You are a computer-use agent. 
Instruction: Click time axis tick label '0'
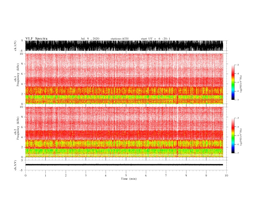click(x=25, y=175)
